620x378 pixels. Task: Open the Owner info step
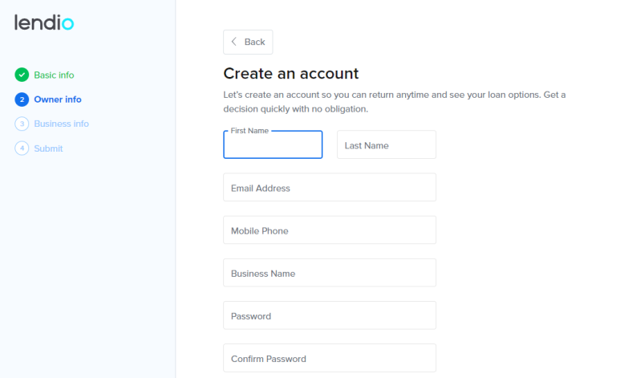(x=58, y=100)
